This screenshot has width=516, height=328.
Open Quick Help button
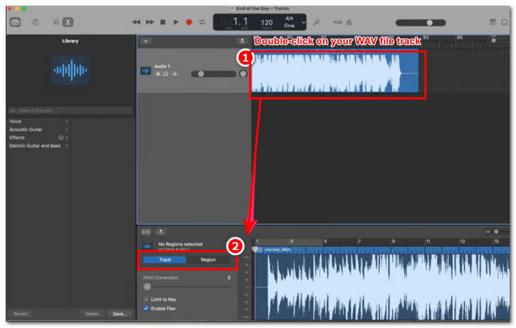tap(35, 22)
